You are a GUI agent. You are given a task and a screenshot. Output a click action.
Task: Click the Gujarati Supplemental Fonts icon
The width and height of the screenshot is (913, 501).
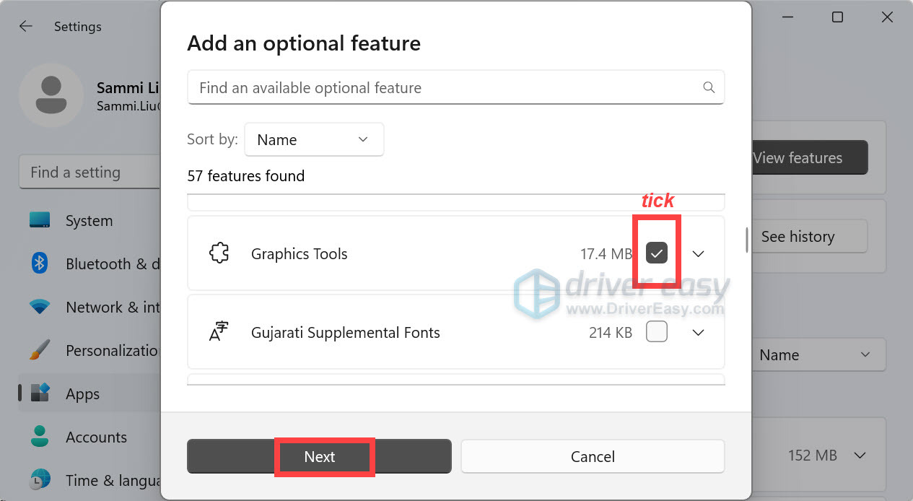coord(219,332)
